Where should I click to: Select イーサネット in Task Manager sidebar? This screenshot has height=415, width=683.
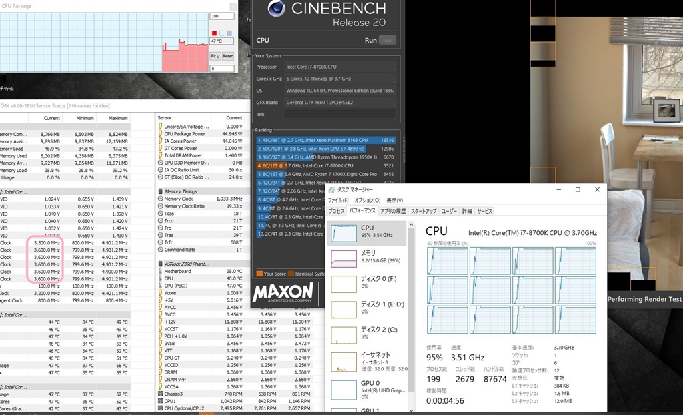(x=366, y=361)
